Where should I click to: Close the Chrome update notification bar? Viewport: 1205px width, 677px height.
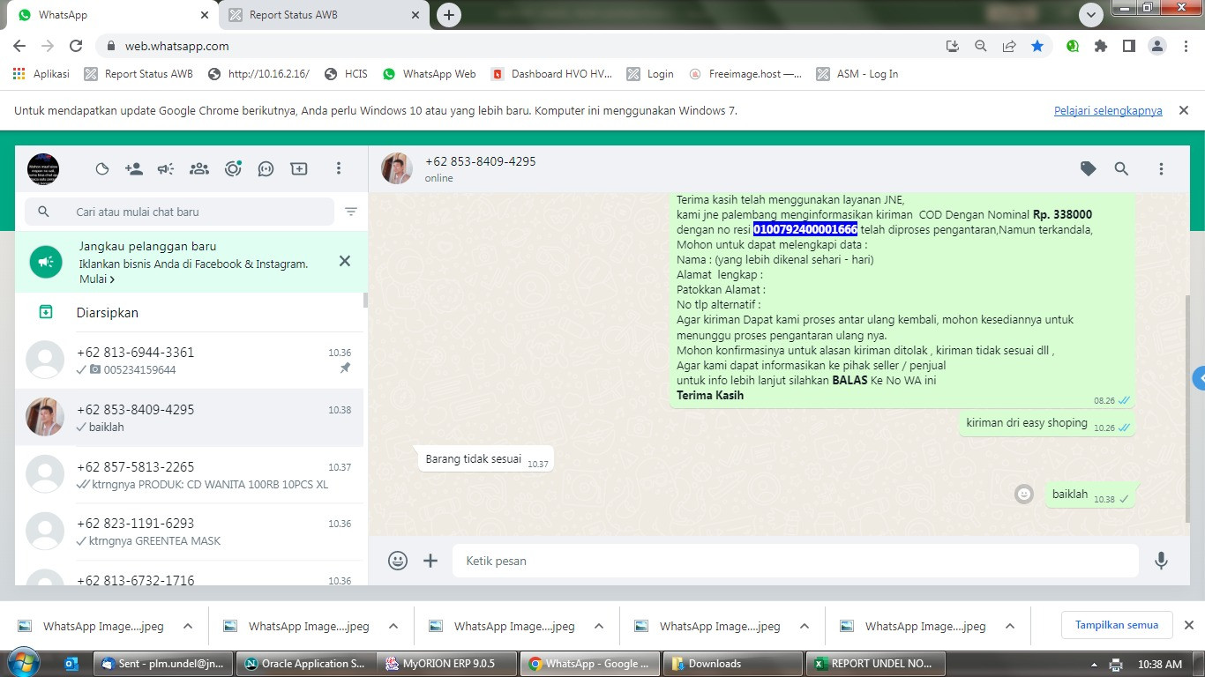pos(1183,110)
